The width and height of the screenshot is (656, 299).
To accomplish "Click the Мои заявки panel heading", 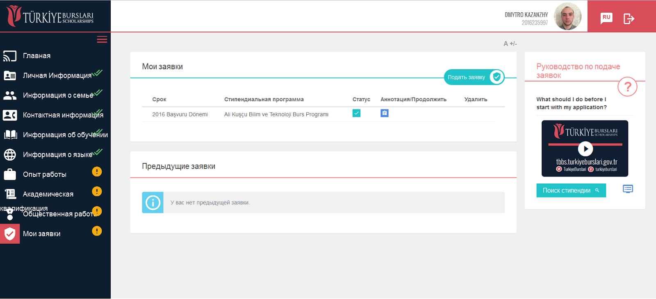I will click(x=162, y=67).
